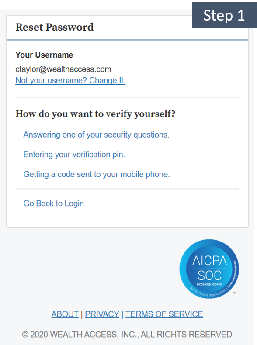Click the AICPA SOC certification badge
This screenshot has height=345, width=257.
click(x=209, y=269)
